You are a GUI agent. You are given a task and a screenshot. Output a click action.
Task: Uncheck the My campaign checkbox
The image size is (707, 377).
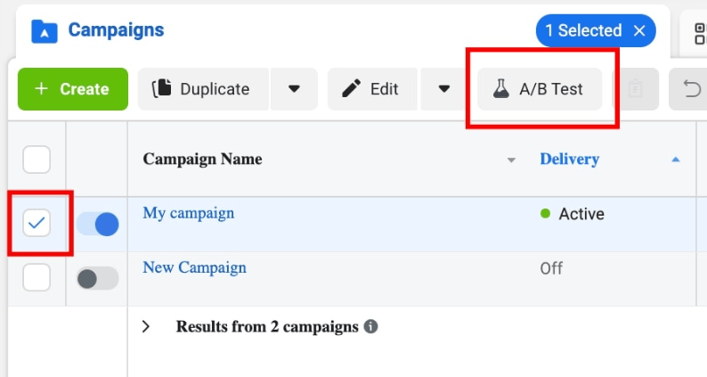37,223
